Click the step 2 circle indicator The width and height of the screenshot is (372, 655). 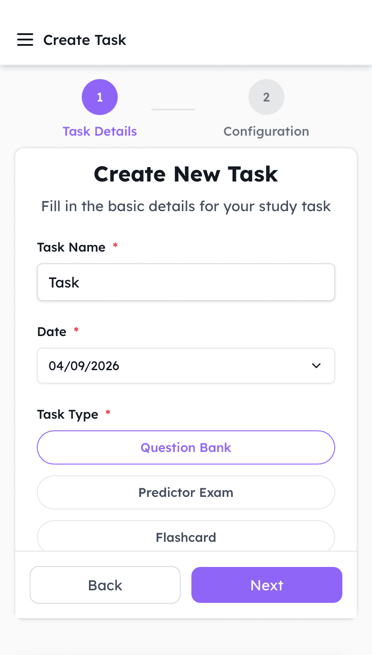[x=266, y=97]
